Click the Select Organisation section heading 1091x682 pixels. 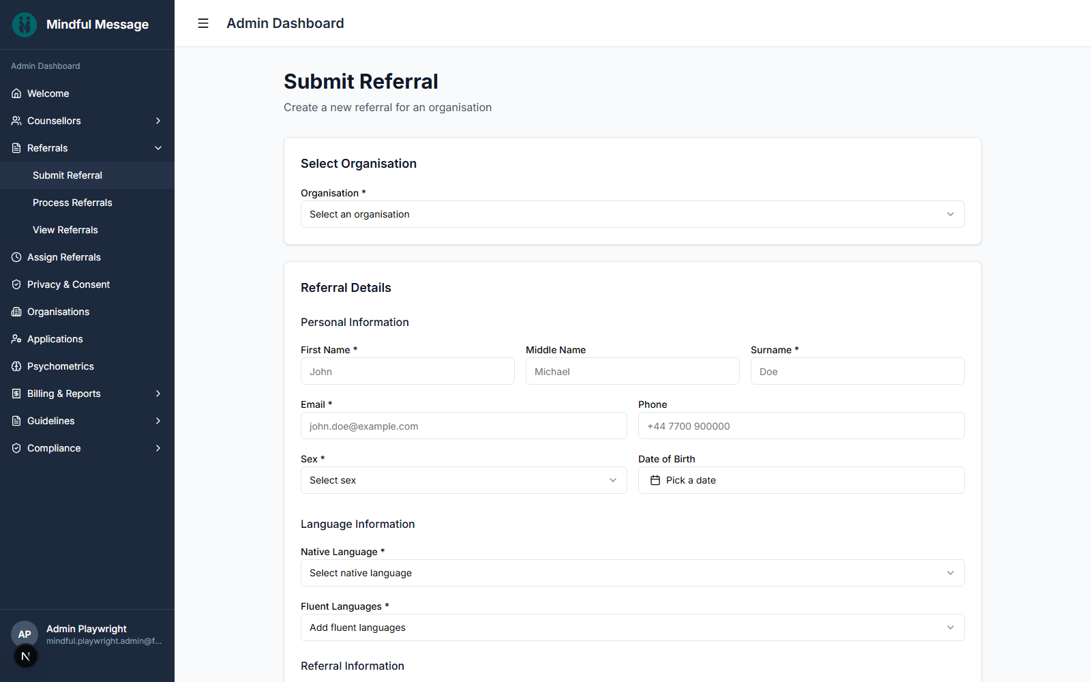tap(359, 164)
